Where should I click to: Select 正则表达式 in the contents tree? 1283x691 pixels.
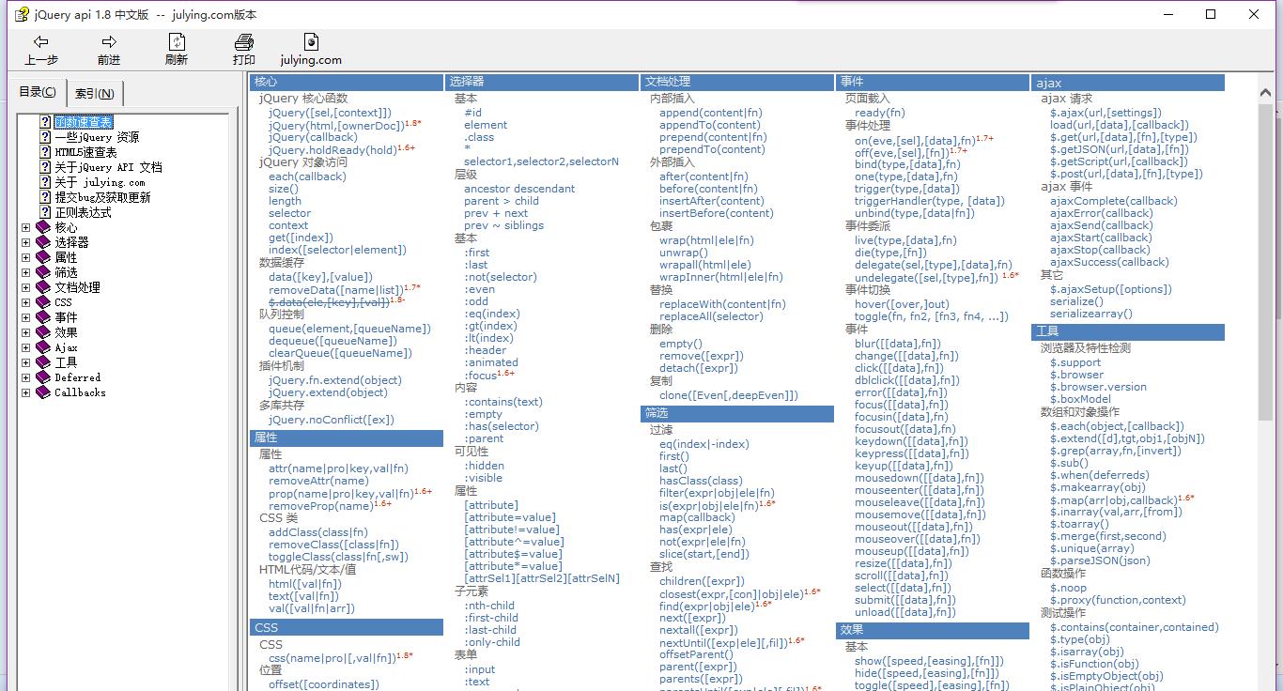[83, 212]
